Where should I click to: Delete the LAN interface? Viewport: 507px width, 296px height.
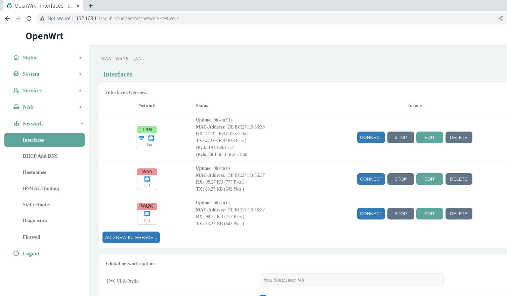459,137
